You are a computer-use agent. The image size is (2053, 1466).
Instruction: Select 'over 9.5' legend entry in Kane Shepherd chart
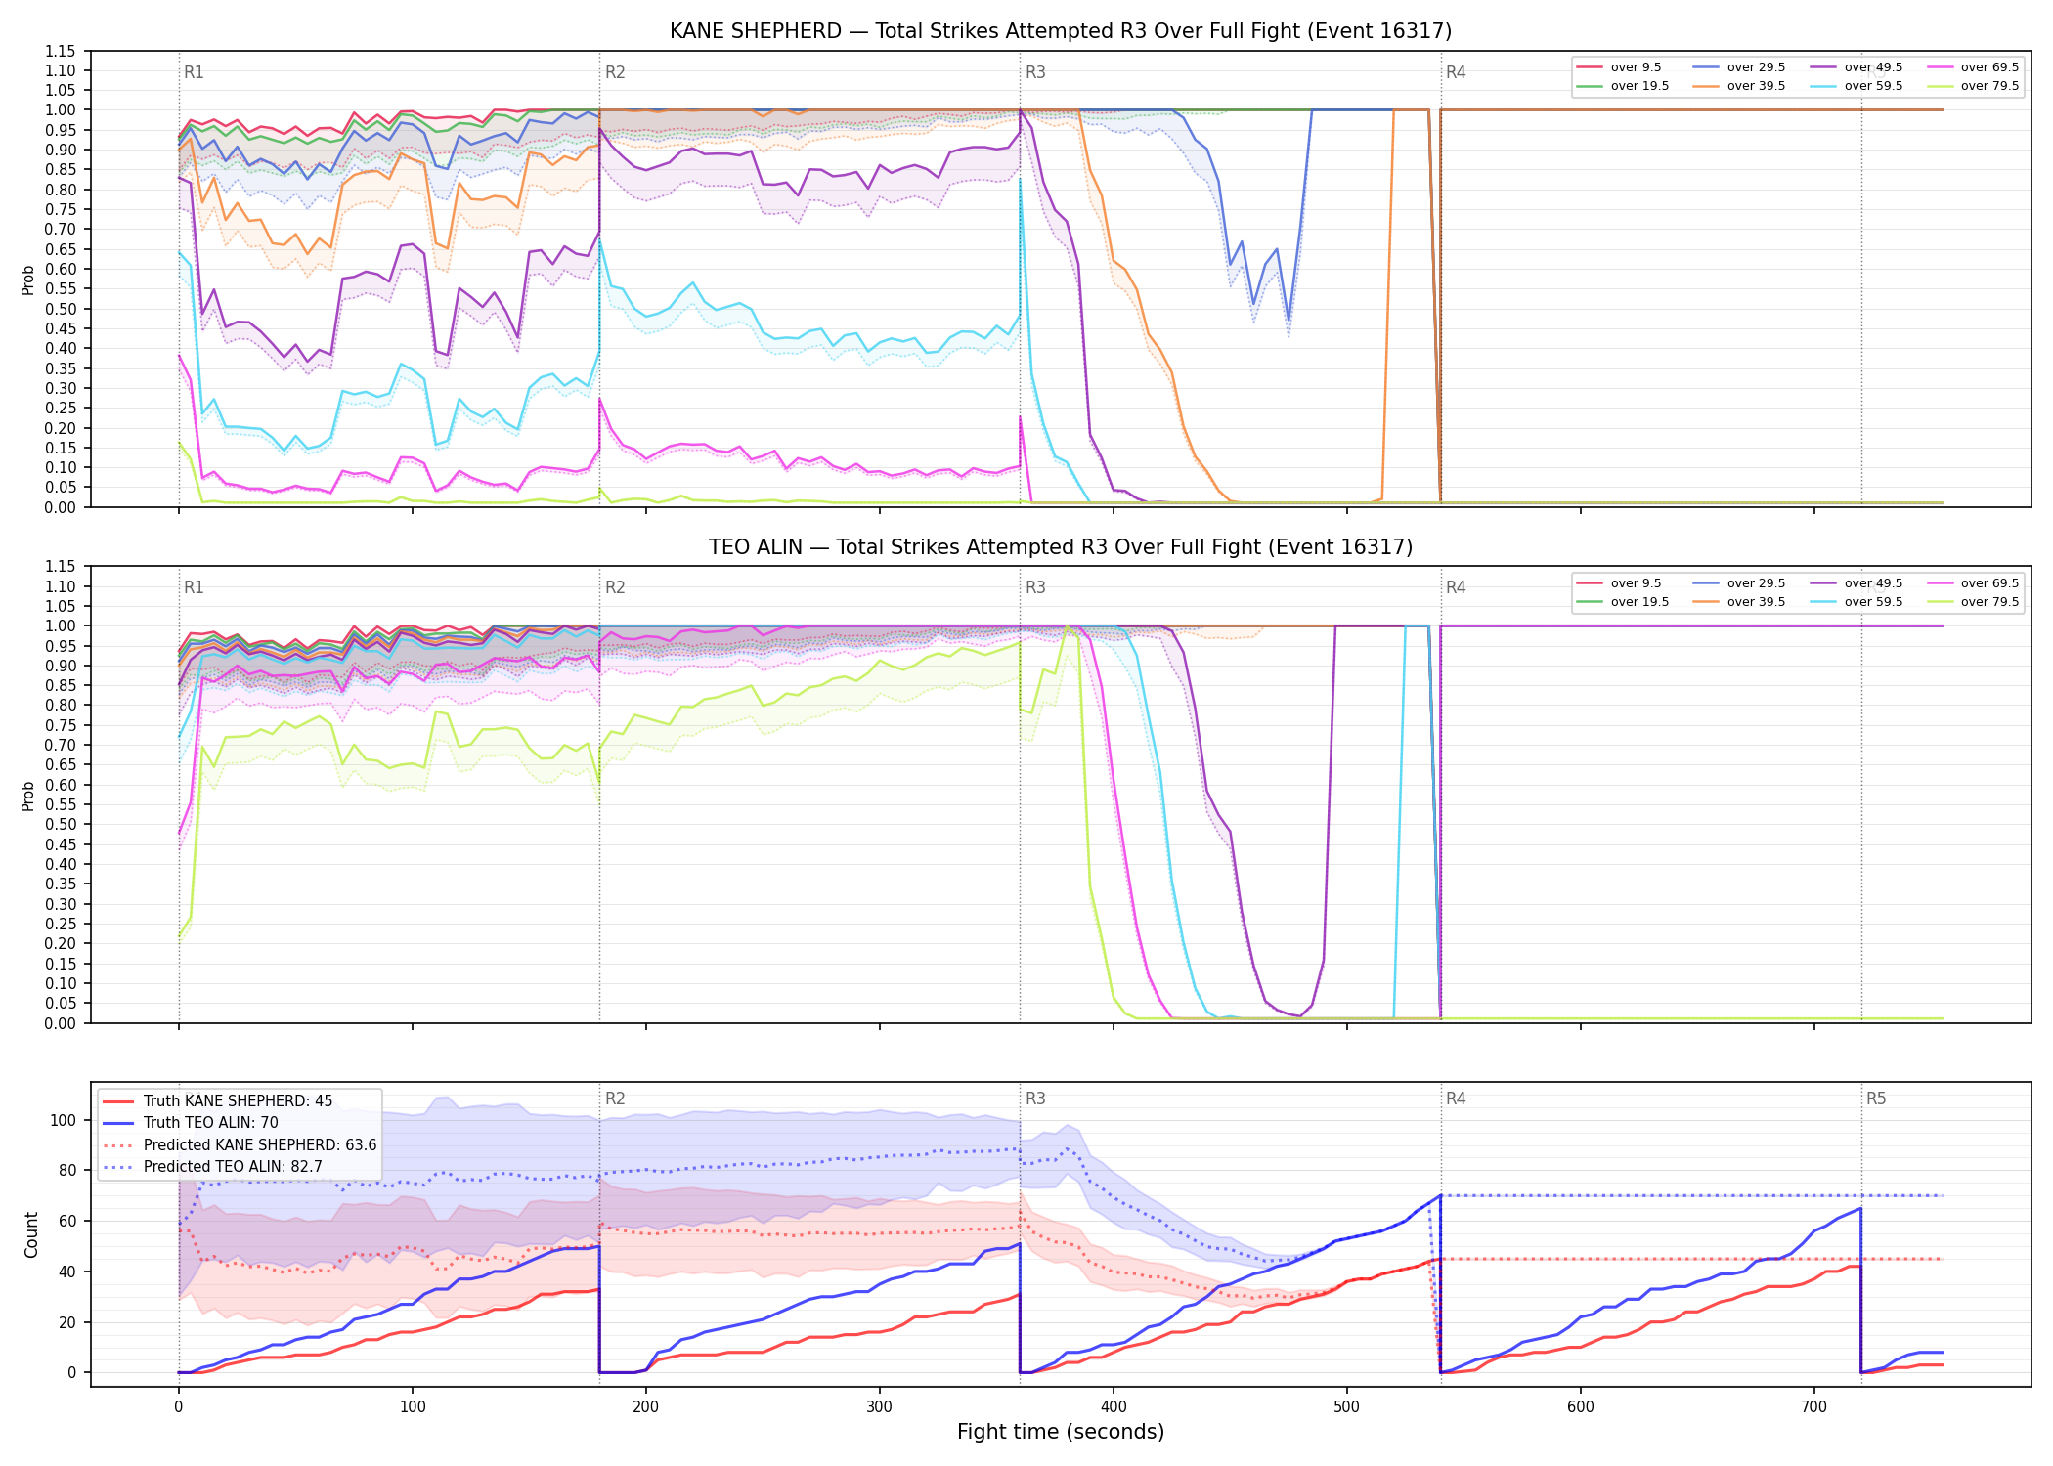tap(1619, 67)
